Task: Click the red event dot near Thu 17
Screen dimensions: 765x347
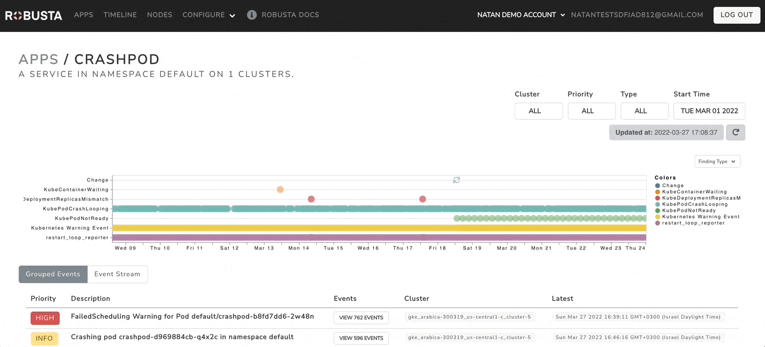Action: coord(422,199)
